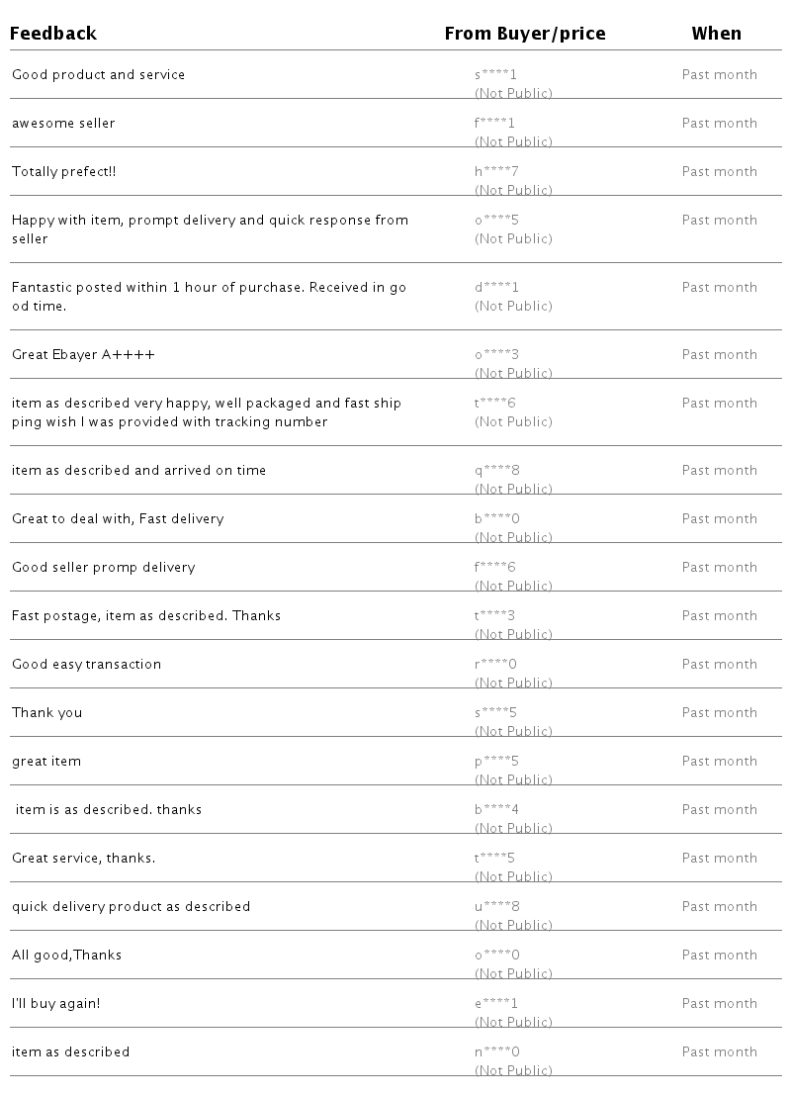Click the Feedback column header
Image resolution: width=791 pixels, height=1095 pixels.
(x=53, y=34)
